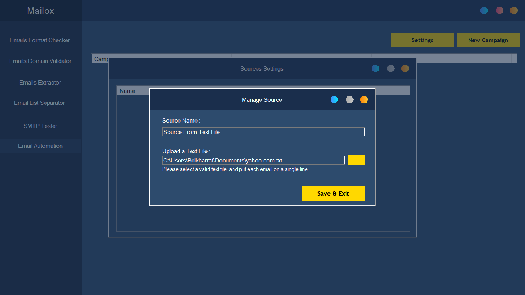Click the Mailox logo header
The width and height of the screenshot is (525, 295).
(41, 10)
